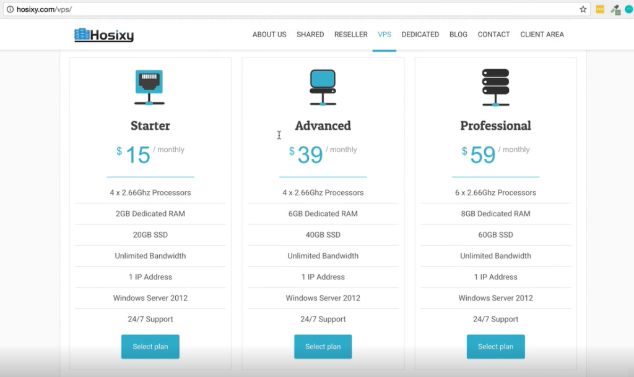The height and width of the screenshot is (377, 634).
Task: Click Windows Server 2012 in Professional plan
Action: tap(496, 299)
